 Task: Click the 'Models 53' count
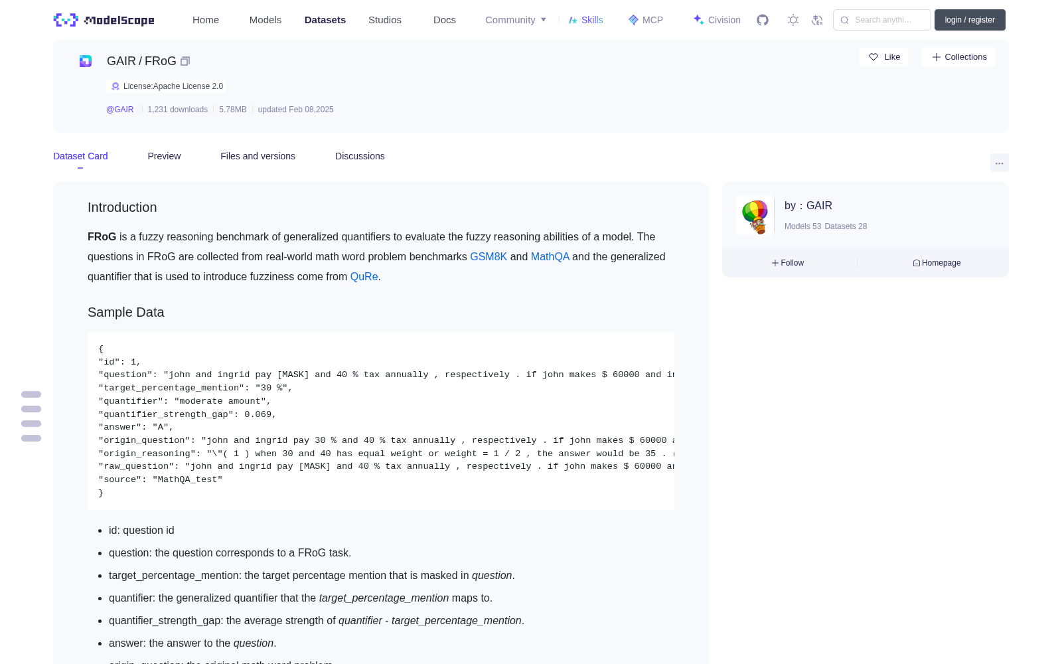click(803, 226)
